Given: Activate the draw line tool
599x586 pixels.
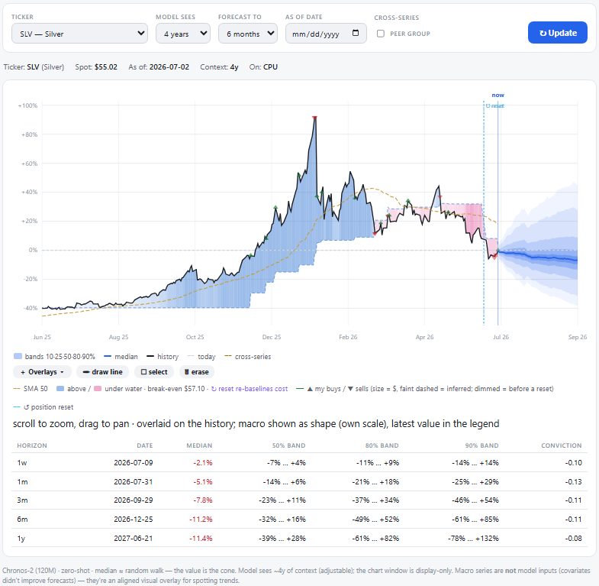Looking at the screenshot, I should (x=102, y=372).
